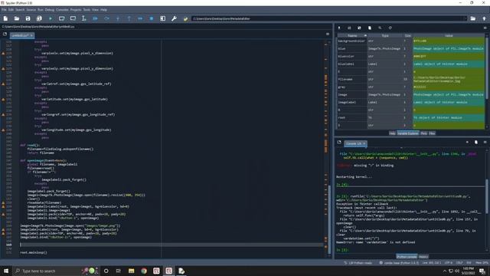Open the View menu
The image size is (490, 276).
pos(95,10)
